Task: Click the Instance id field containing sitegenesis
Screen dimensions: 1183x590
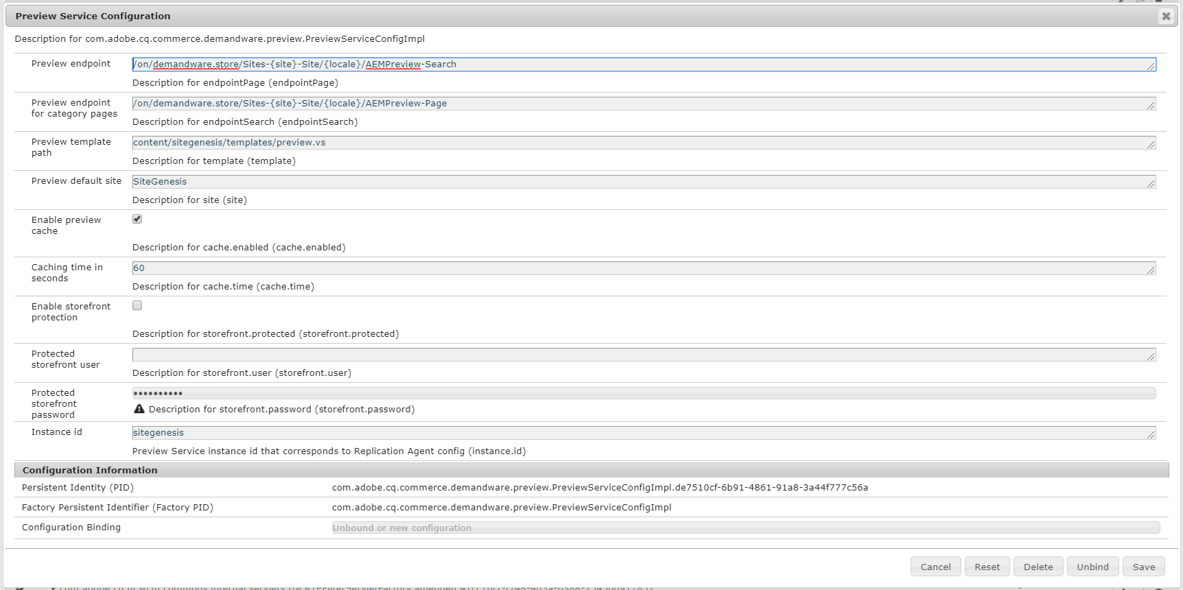Action: [x=644, y=433]
